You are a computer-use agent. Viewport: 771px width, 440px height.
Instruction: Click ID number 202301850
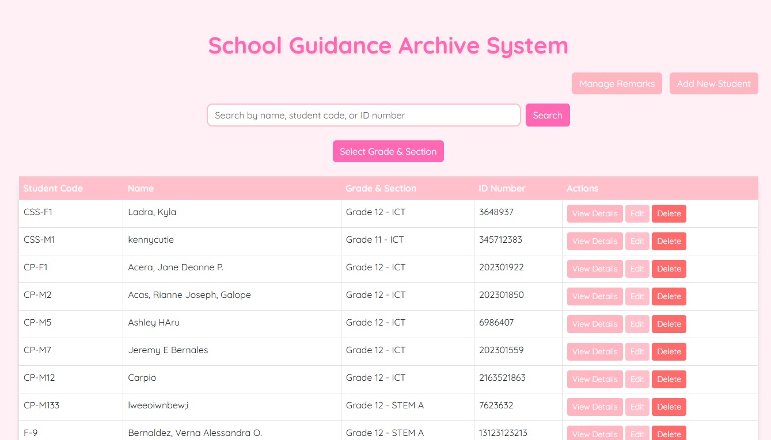click(x=502, y=294)
